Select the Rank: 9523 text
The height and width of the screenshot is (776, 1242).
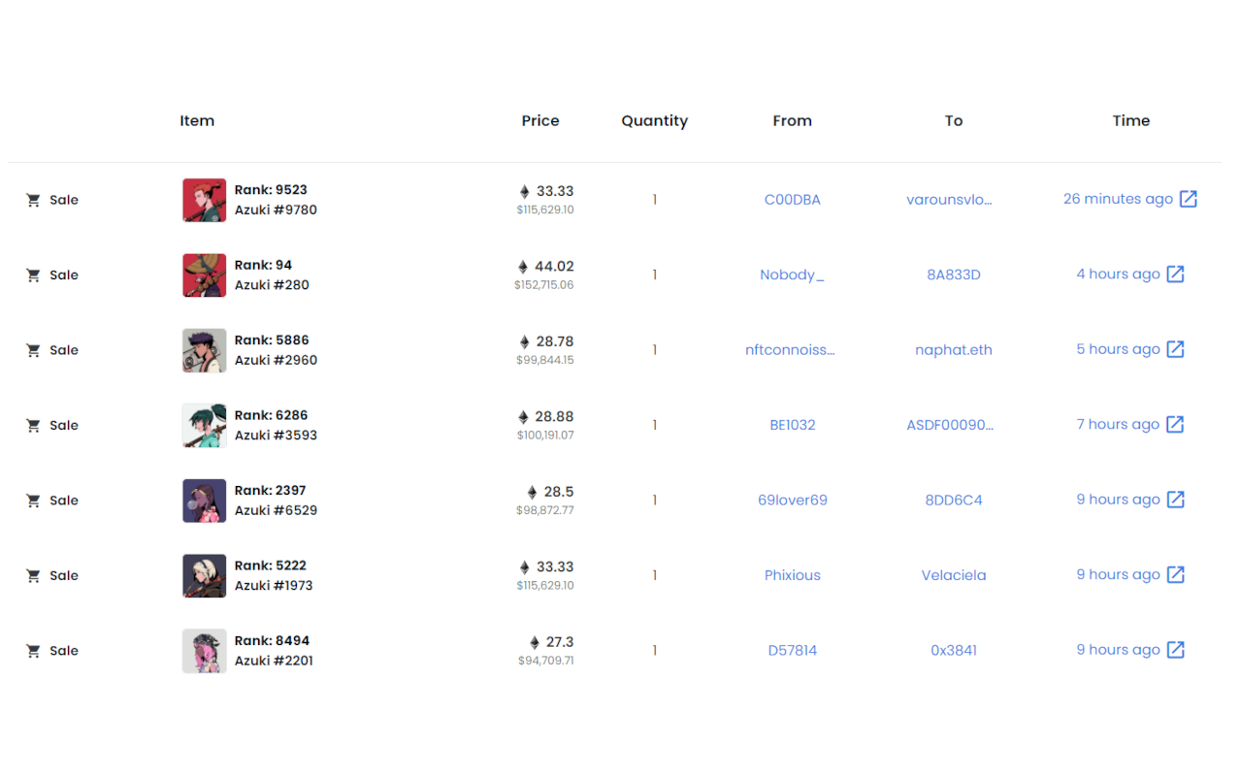[x=271, y=190]
